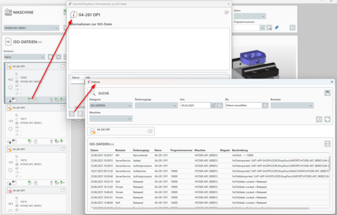Open Kategorie dropdown showing ISO-DATEIEN

[111, 106]
